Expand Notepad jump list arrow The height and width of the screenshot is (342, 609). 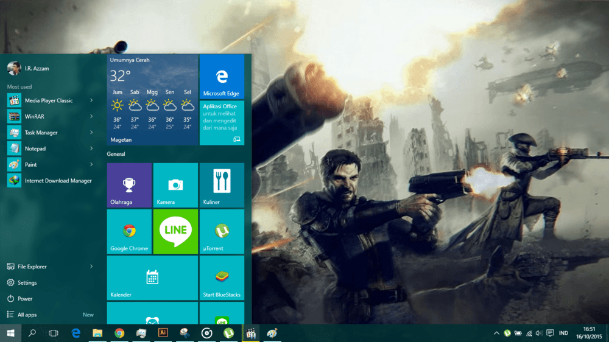pos(92,148)
